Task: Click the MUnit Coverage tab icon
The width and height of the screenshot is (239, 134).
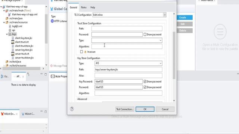Action: [x=23, y=114]
